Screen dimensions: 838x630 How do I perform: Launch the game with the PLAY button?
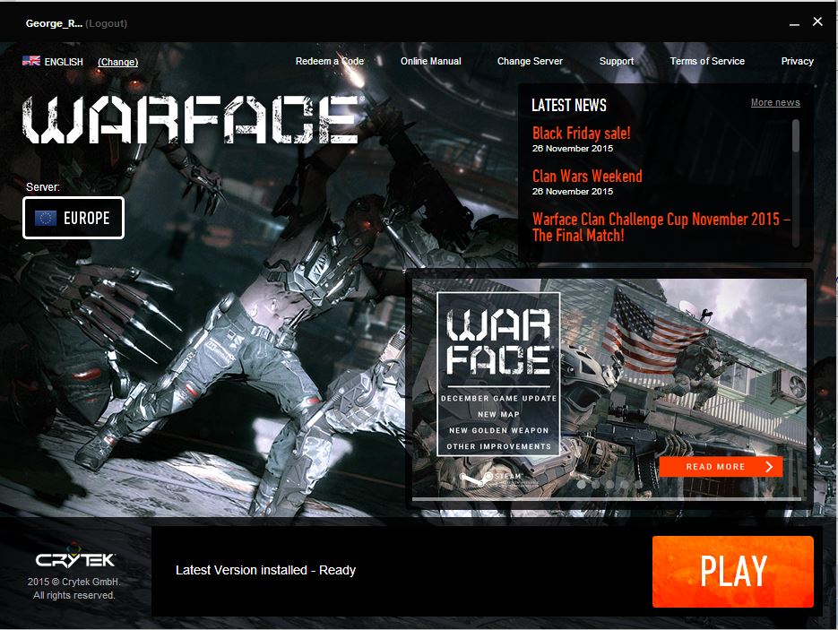(x=733, y=571)
